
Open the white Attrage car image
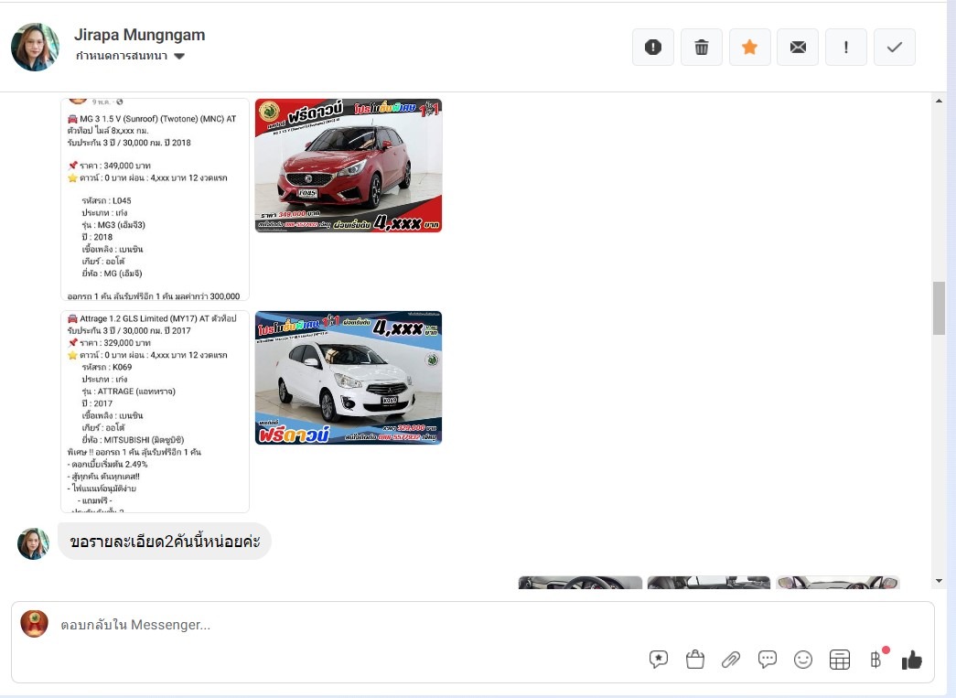pyautogui.click(x=348, y=378)
